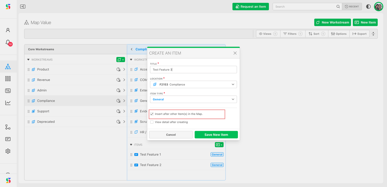Open the board columns view icon
This screenshot has width=387, height=187.
8,79
